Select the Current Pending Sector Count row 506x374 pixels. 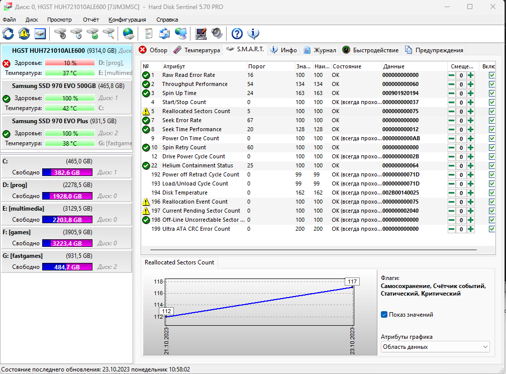pyautogui.click(x=201, y=211)
